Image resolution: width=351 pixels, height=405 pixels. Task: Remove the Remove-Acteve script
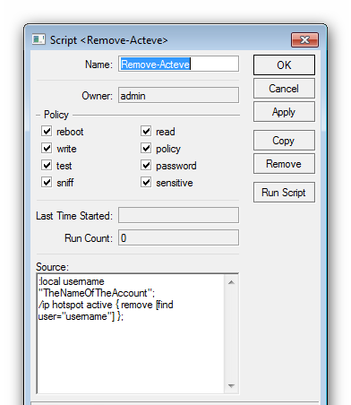284,164
